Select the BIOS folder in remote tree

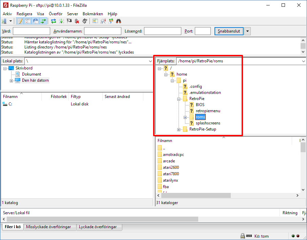coord(200,105)
